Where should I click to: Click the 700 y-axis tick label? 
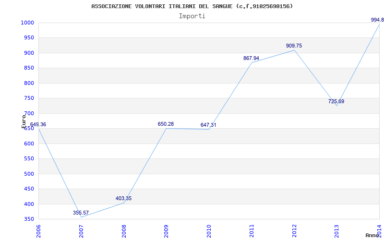point(29,113)
